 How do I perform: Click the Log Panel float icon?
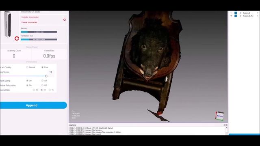tap(225, 125)
